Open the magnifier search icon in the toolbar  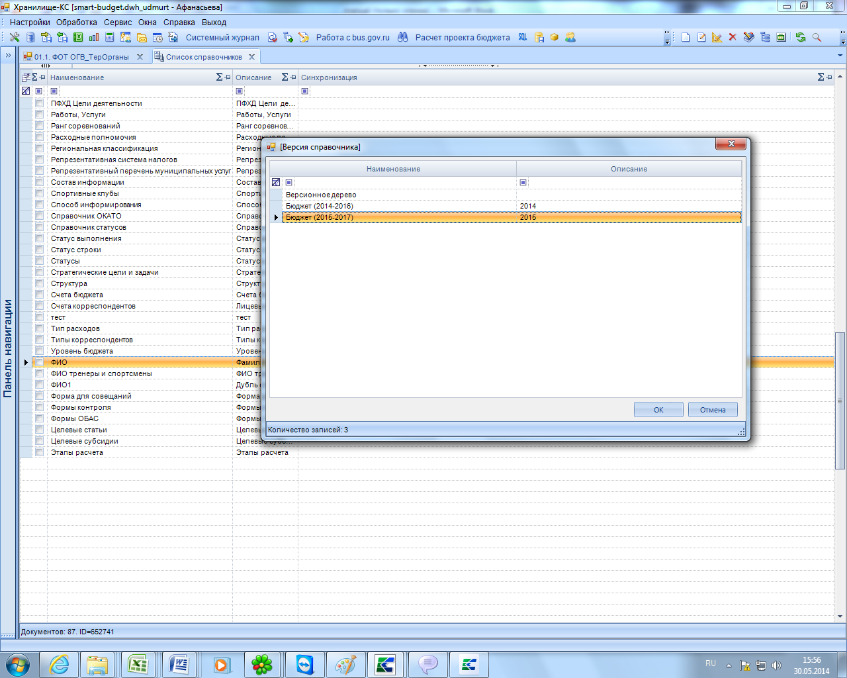[x=817, y=37]
